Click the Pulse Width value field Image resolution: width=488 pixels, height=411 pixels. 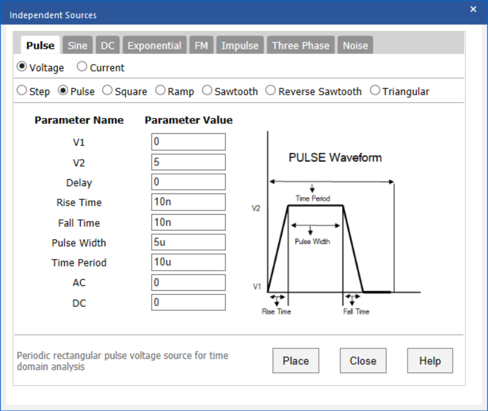pos(189,242)
